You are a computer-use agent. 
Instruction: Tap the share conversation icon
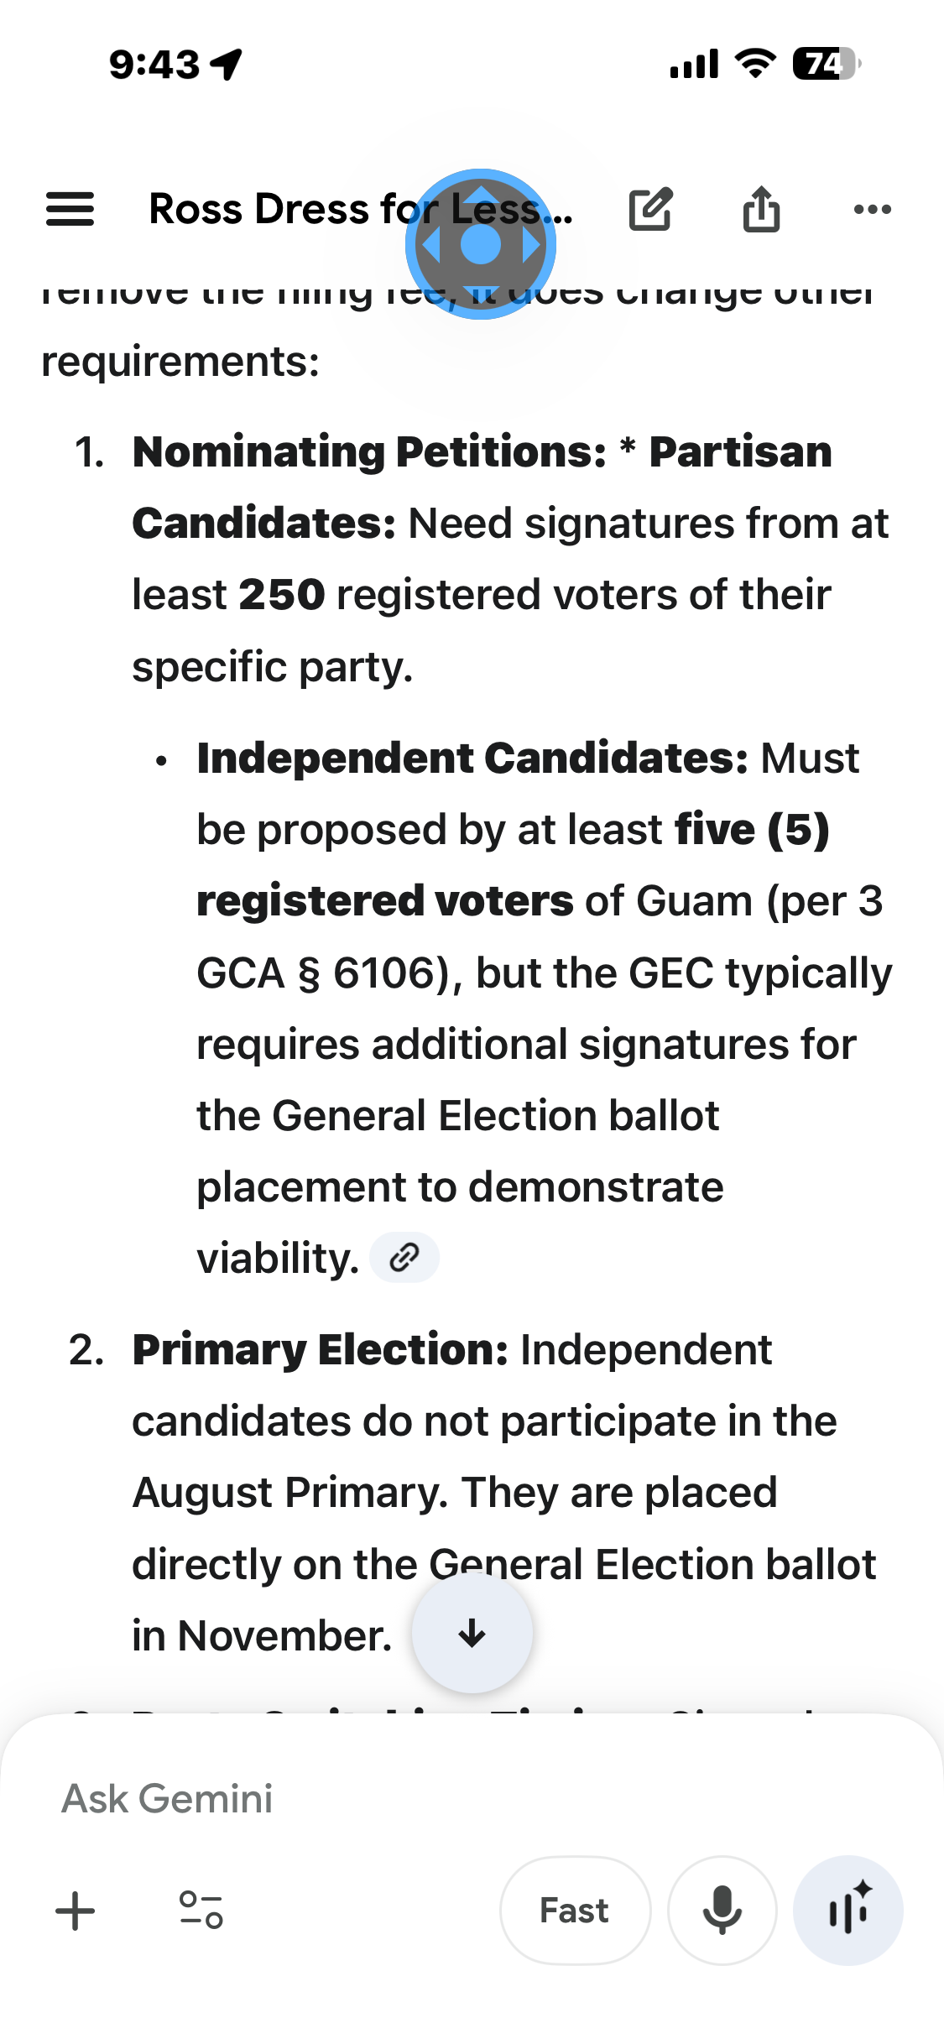(x=761, y=209)
